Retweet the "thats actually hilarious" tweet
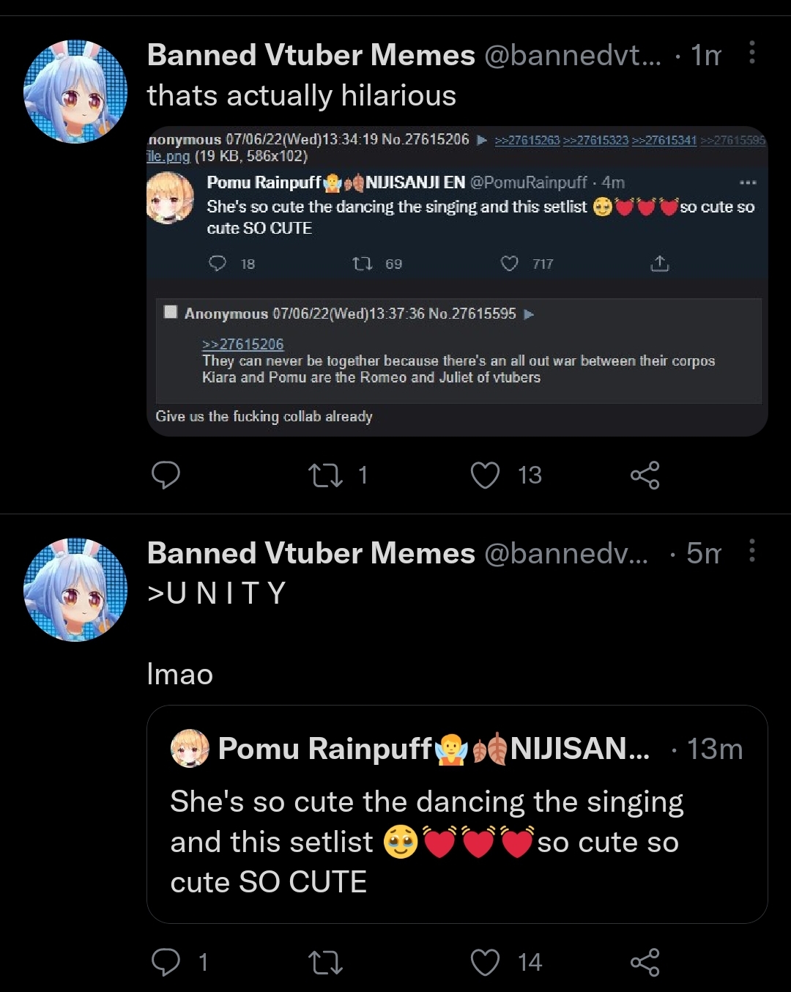Screen dimensions: 791x992 (x=326, y=475)
